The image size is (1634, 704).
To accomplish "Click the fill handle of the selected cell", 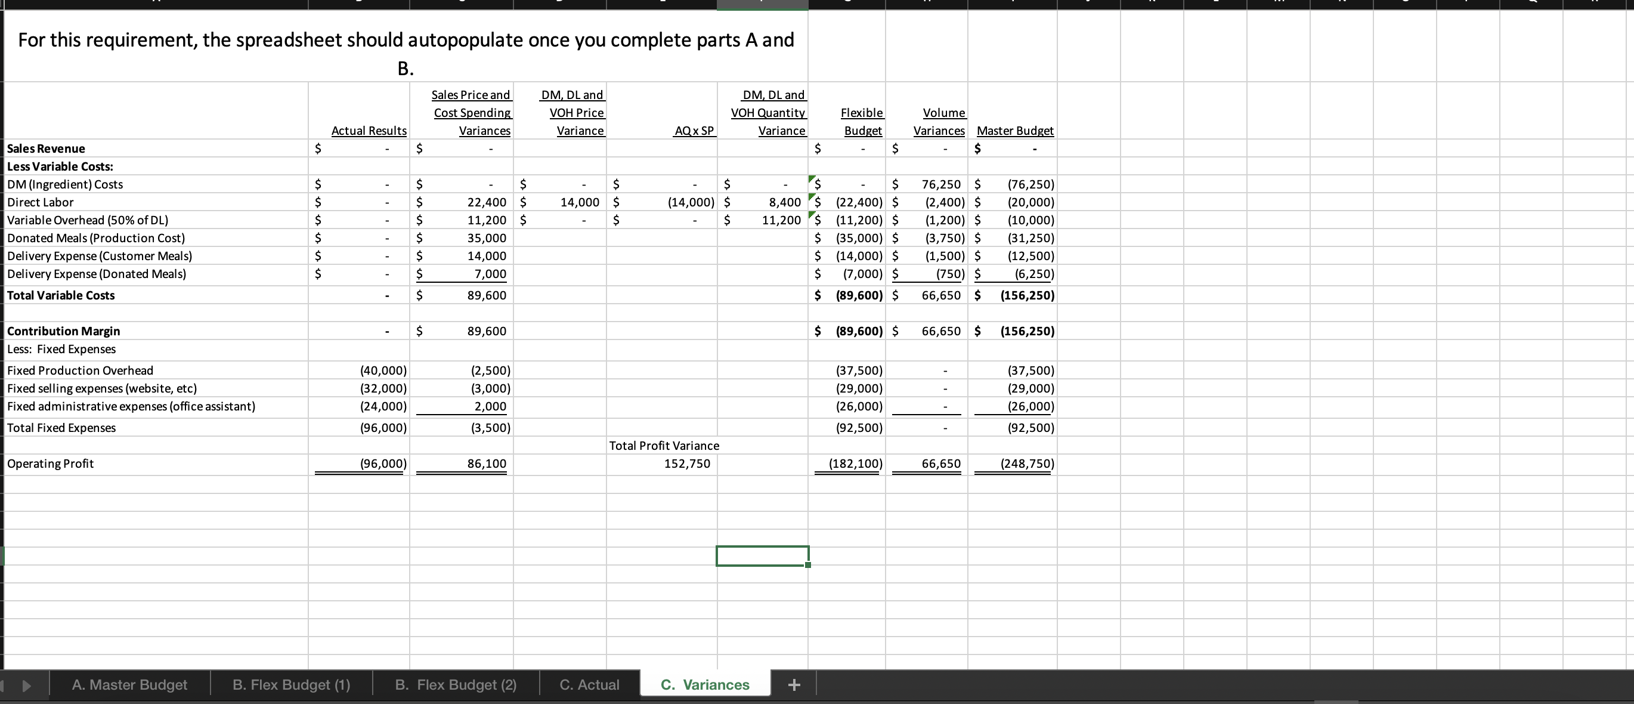I will [807, 565].
